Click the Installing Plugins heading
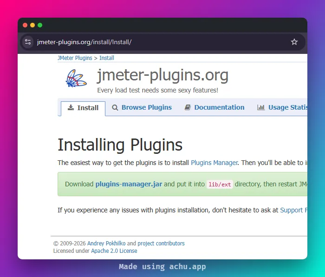 [120, 145]
